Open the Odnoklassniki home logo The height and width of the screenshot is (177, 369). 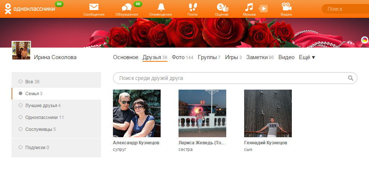pyautogui.click(x=30, y=9)
